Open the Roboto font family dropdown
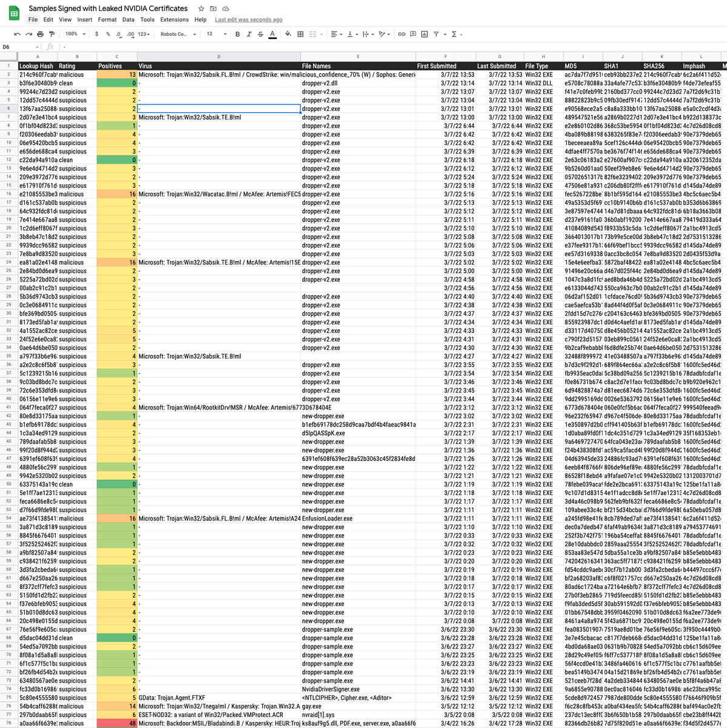 (178, 34)
